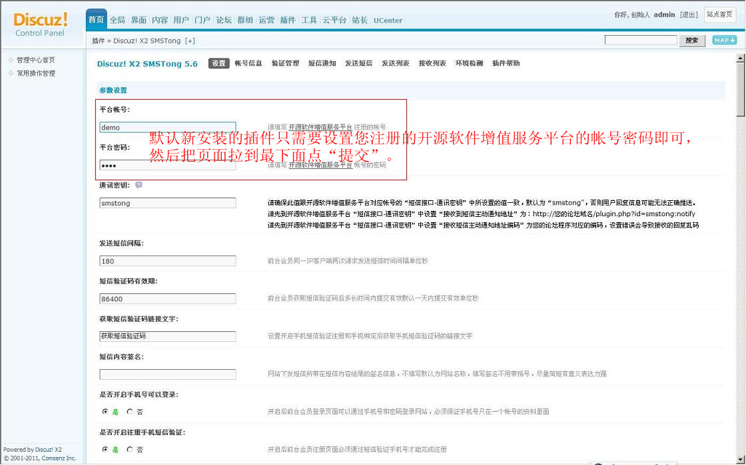Image resolution: width=746 pixels, height=465 pixels.
Task: Go to the 界面 navigation menu
Action: click(139, 20)
